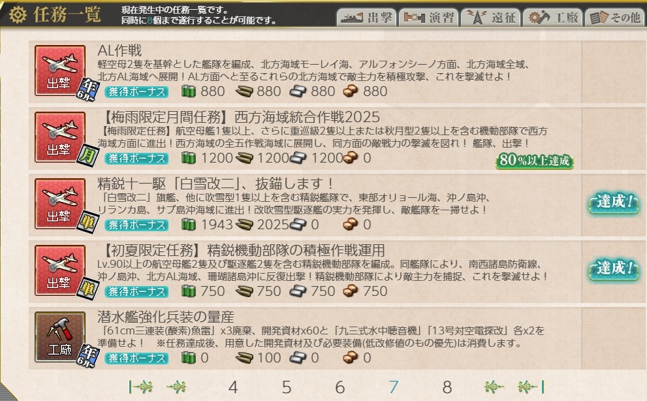647x401 pixels.
Task: Click the 精鋭機動部隊 quest sortie icon
Action: 60,270
